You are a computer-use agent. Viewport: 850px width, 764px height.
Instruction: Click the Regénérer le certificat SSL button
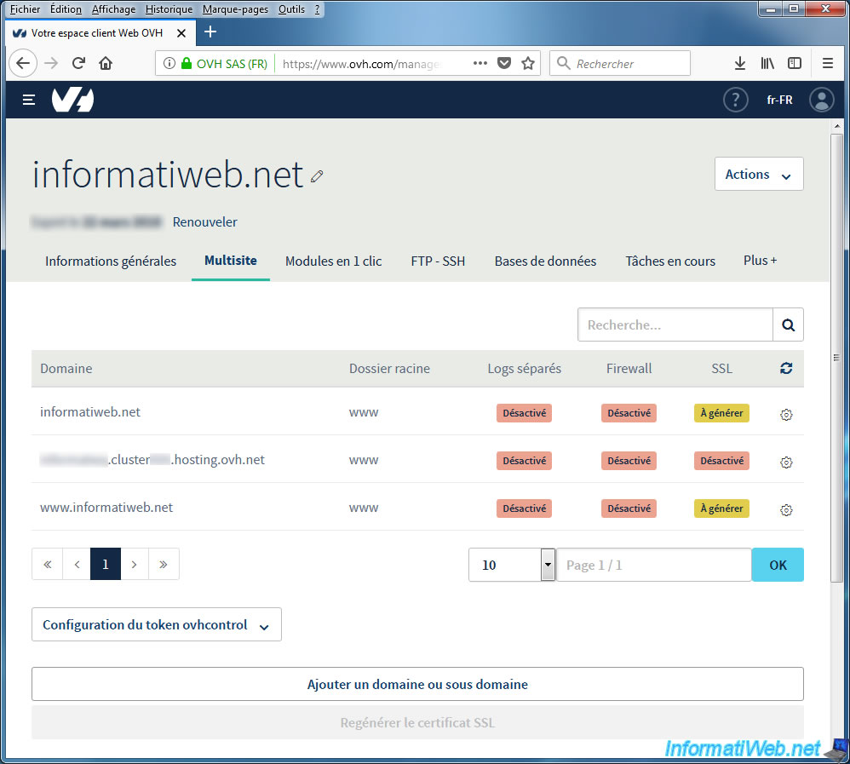tap(417, 722)
